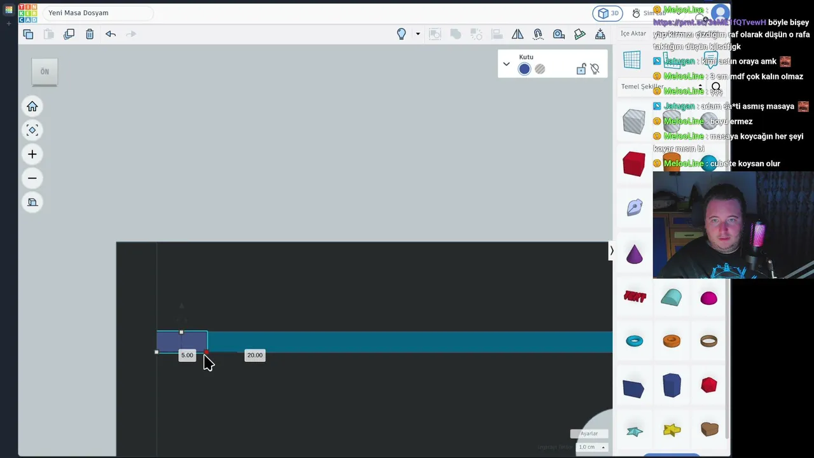The height and width of the screenshot is (458, 814).
Task: Open the visibility options dropdown arrow
Action: click(418, 34)
